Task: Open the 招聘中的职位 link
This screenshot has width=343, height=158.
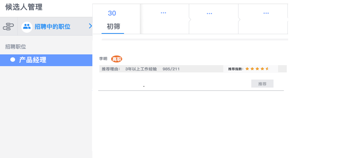Action: (53, 27)
